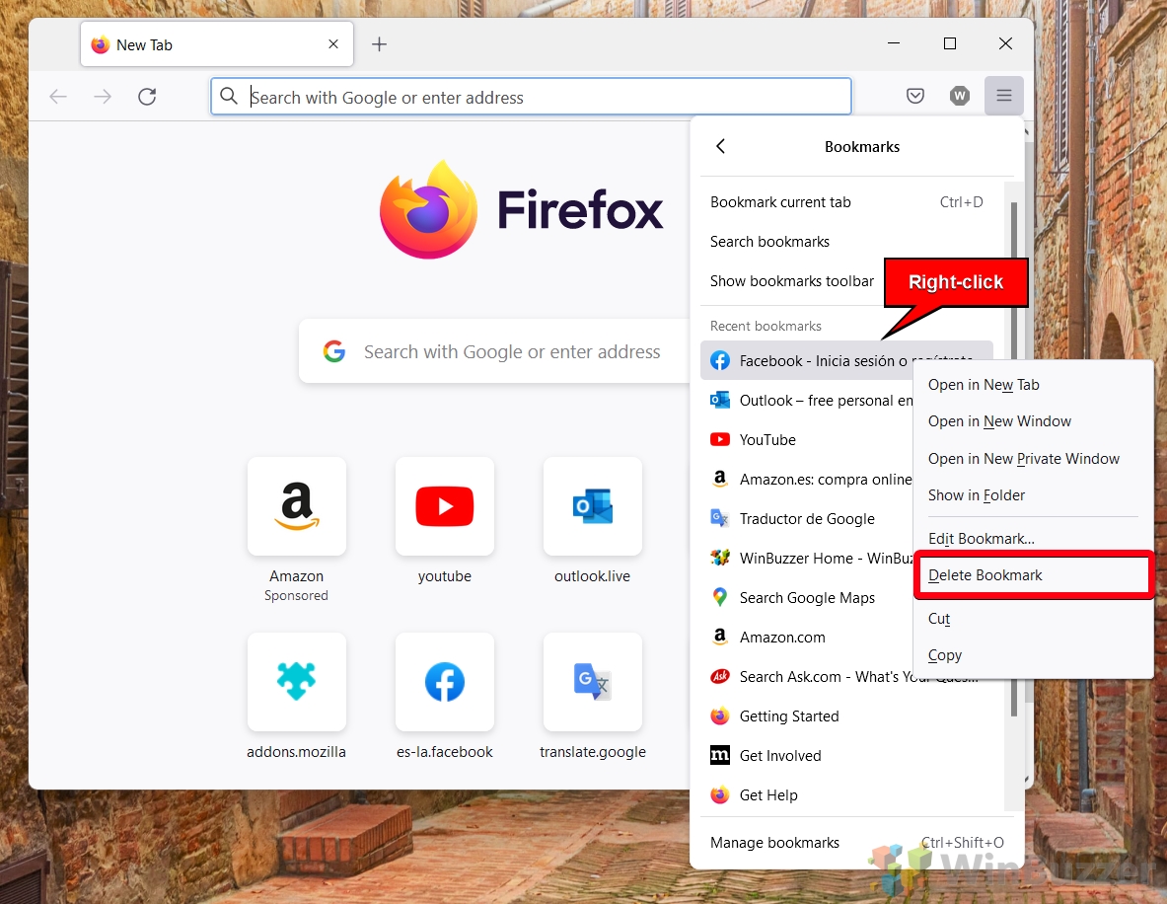Click Search bookmarks

tap(846, 241)
